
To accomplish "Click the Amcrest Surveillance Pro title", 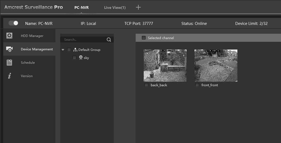I will pyautogui.click(x=34, y=7).
